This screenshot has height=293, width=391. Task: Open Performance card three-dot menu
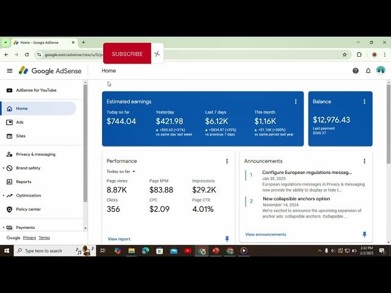[227, 161]
